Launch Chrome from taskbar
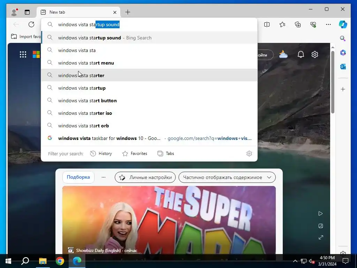Viewport: 357px width, 268px height. (60, 261)
